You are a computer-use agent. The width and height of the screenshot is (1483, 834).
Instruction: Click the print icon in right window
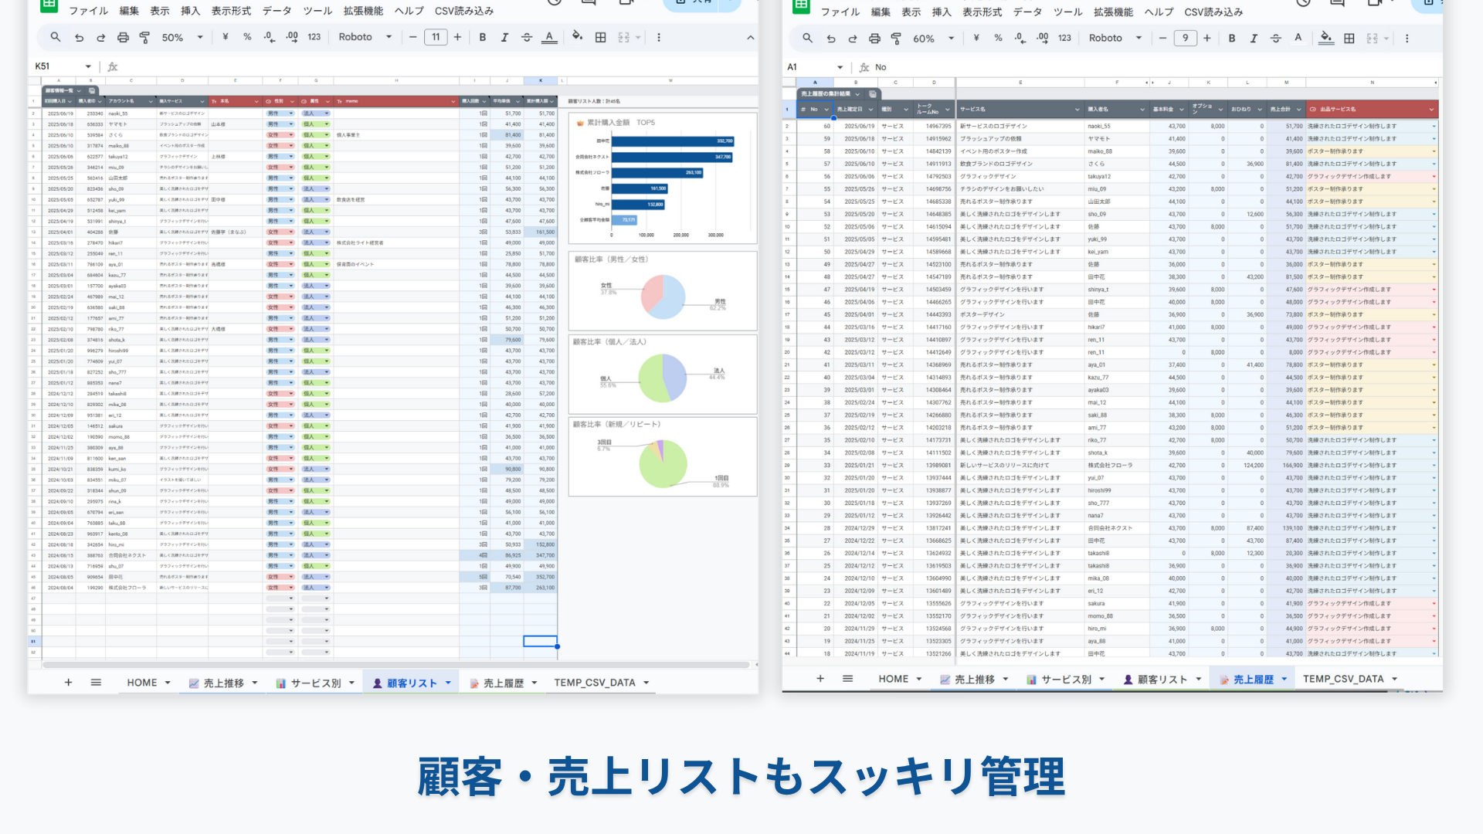pos(874,38)
